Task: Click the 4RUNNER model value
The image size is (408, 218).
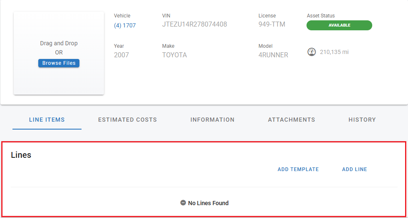Action: [x=273, y=55]
